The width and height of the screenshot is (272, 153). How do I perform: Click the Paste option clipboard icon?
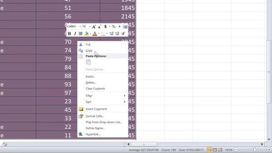click(88, 62)
